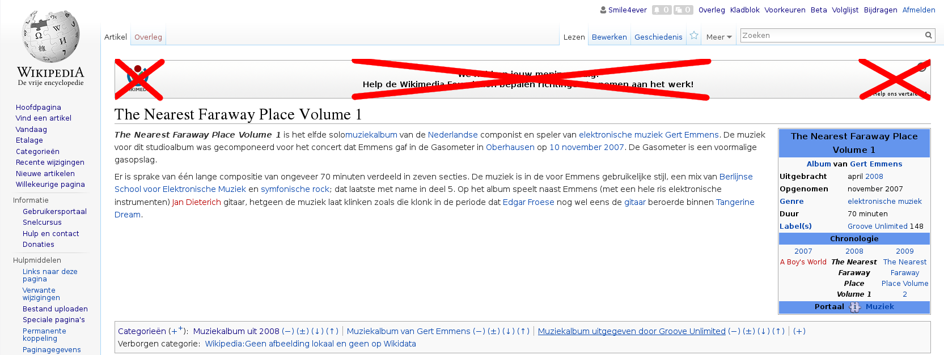Click (↑) next to Muziekalbum uit 2008

tap(332, 331)
